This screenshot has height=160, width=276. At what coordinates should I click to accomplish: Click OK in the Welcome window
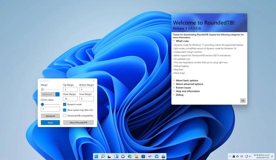point(243,100)
